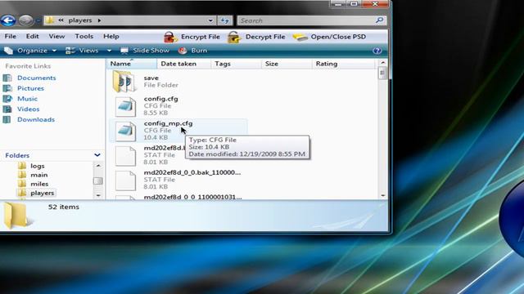The image size is (524, 294).
Task: Sort by the Rating column header
Action: 343,64
